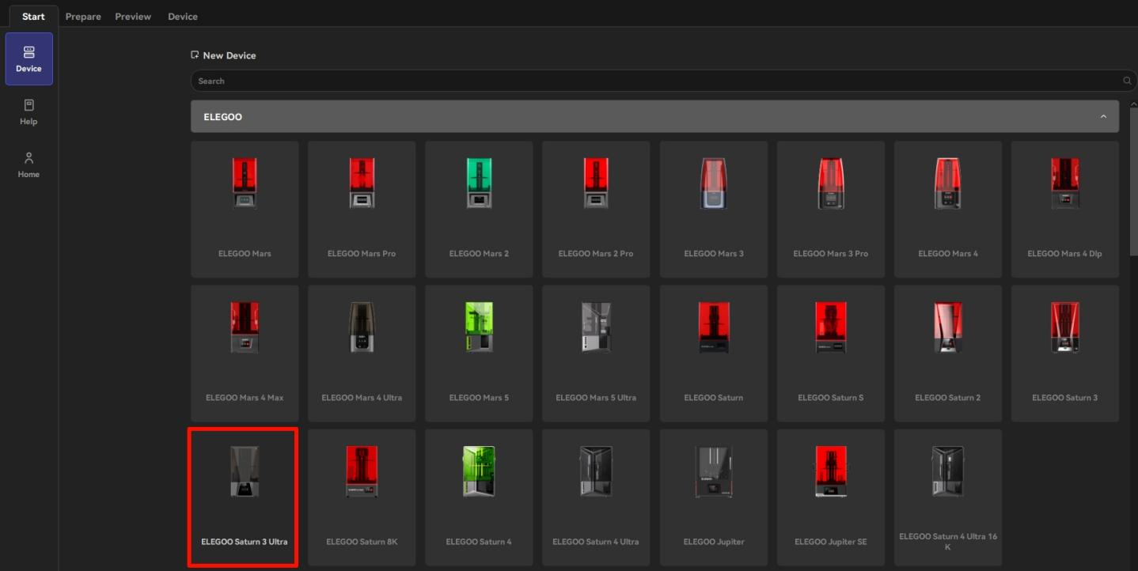Open the Preview tab
Viewport: 1138px width, 571px height.
pyautogui.click(x=133, y=17)
